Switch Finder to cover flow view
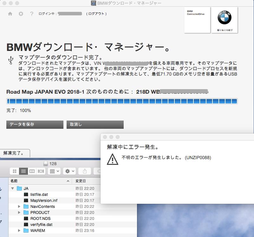Screen dimensions: 254x237 [x=41, y=171]
